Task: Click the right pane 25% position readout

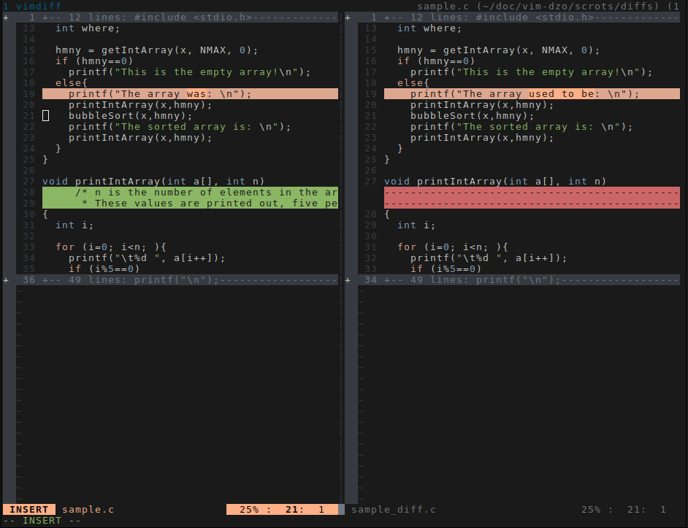Action: tap(624, 509)
